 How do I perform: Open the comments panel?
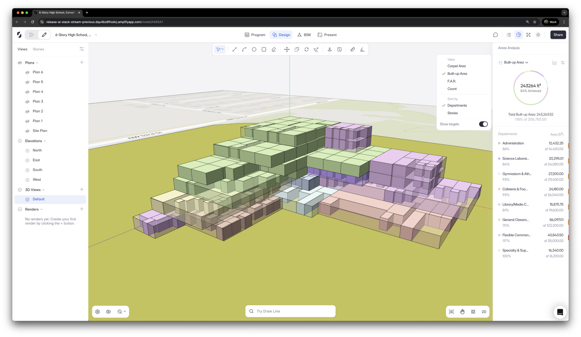(495, 35)
